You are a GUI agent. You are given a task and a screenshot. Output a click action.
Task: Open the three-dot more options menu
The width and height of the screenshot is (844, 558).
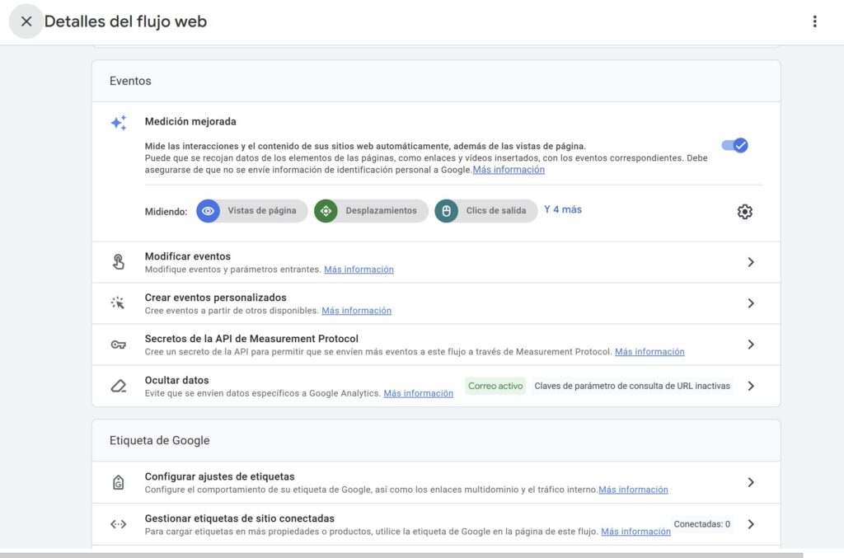click(x=814, y=21)
